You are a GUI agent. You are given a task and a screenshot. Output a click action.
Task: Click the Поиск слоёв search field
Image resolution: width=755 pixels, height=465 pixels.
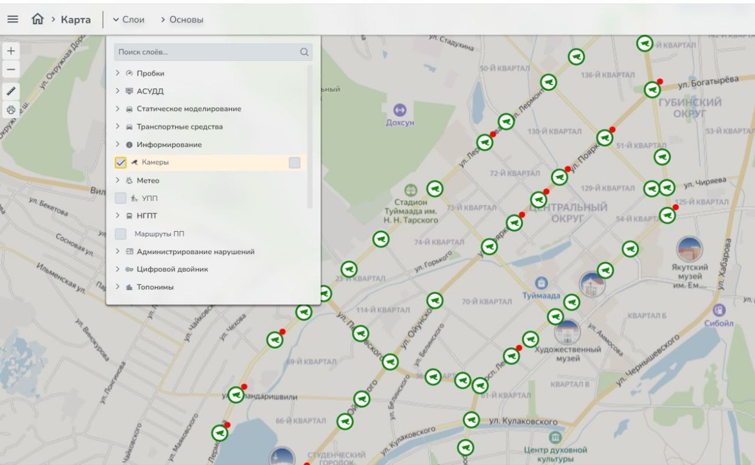206,52
